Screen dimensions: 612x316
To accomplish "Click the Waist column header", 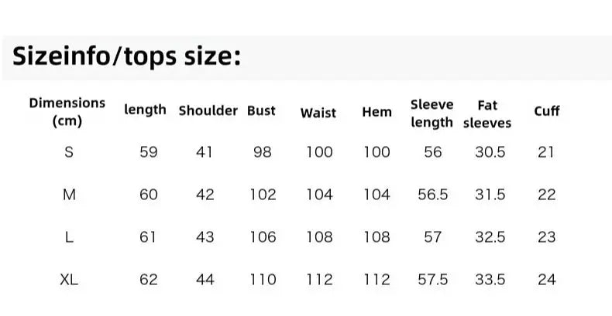I will 318,113.
